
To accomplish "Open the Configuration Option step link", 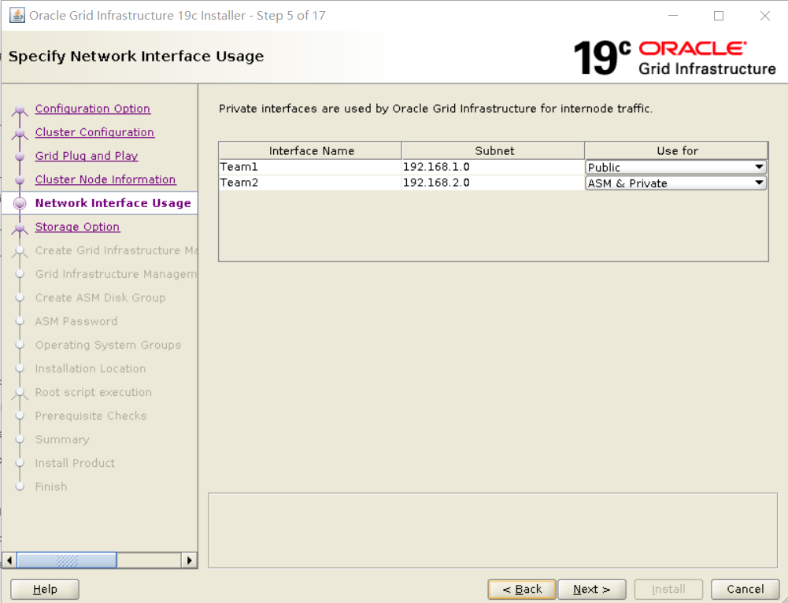I will (92, 109).
